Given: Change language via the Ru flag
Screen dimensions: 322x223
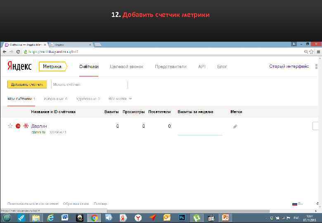Looking at the screenshot, I should [x=297, y=204].
